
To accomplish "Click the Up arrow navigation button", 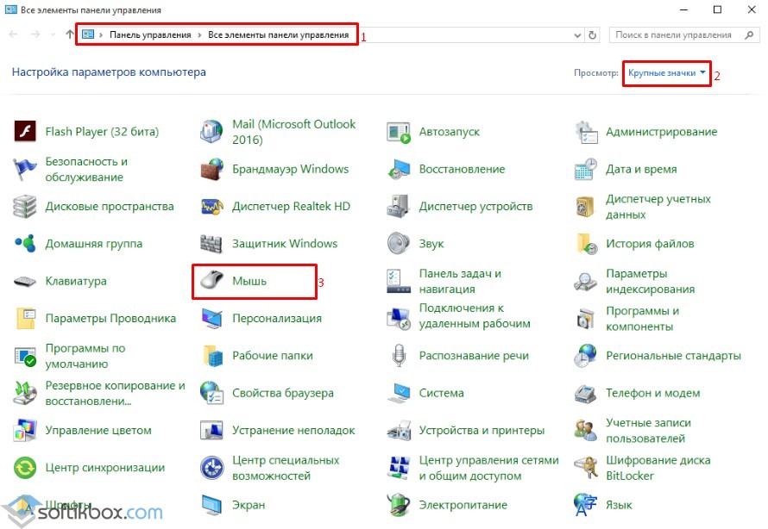I will click(70, 35).
